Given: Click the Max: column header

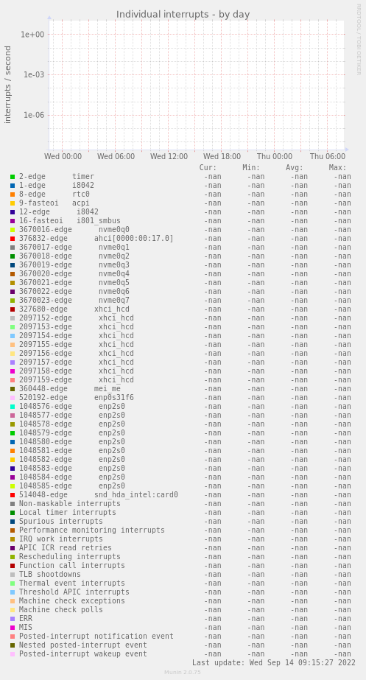Looking at the screenshot, I should pyautogui.click(x=337, y=167).
